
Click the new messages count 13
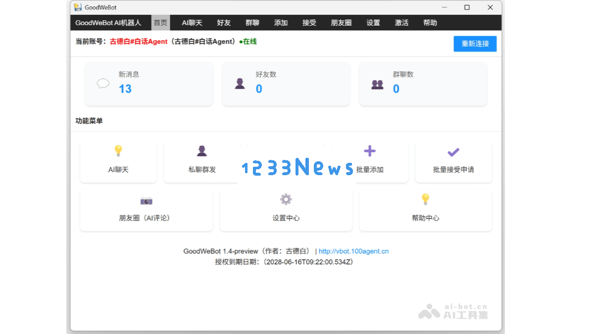coord(125,89)
